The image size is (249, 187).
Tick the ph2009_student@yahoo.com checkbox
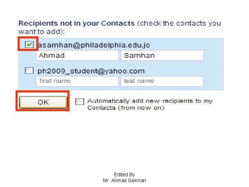click(x=29, y=71)
